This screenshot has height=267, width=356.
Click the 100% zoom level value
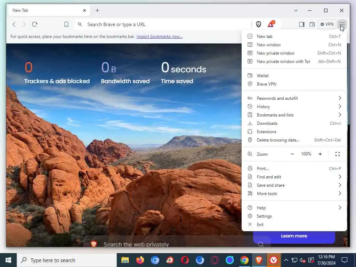pos(306,154)
